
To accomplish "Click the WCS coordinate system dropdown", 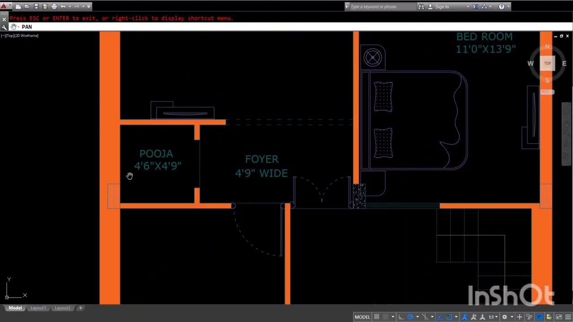I will [x=547, y=92].
